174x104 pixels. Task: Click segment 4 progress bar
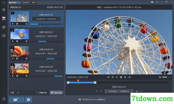46,76
